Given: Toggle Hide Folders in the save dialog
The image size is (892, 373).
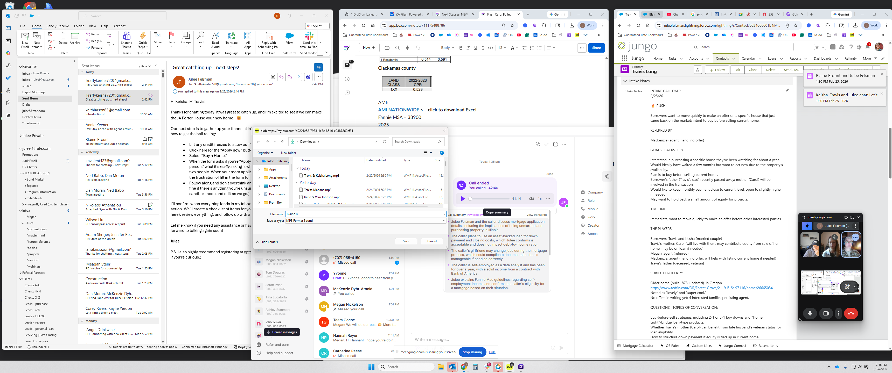Looking at the screenshot, I should 267,242.
